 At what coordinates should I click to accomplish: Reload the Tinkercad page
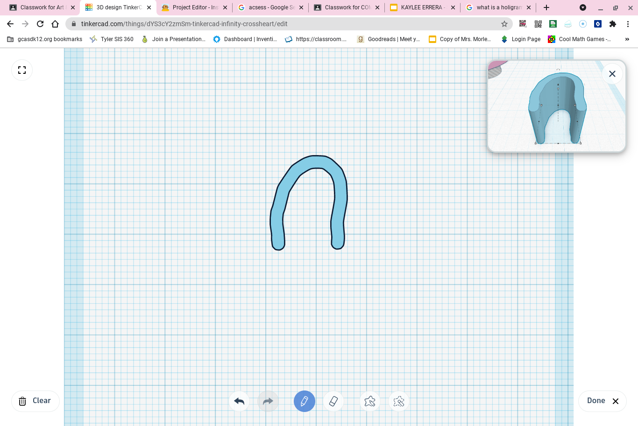(x=40, y=24)
